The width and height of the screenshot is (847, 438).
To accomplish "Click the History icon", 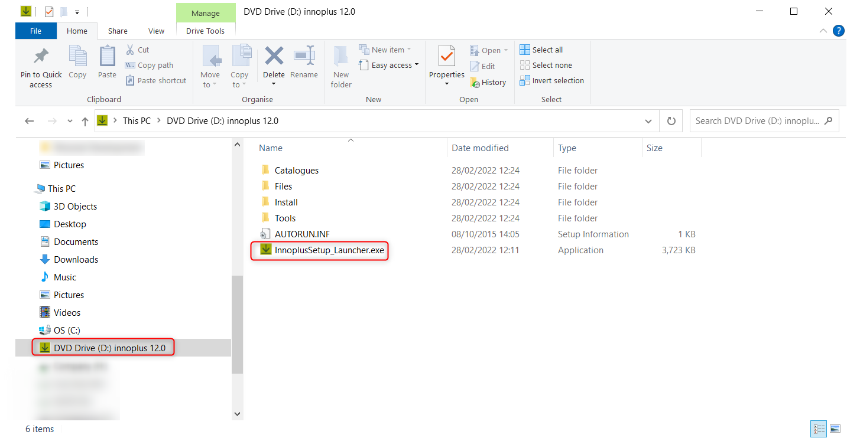I will coord(488,82).
